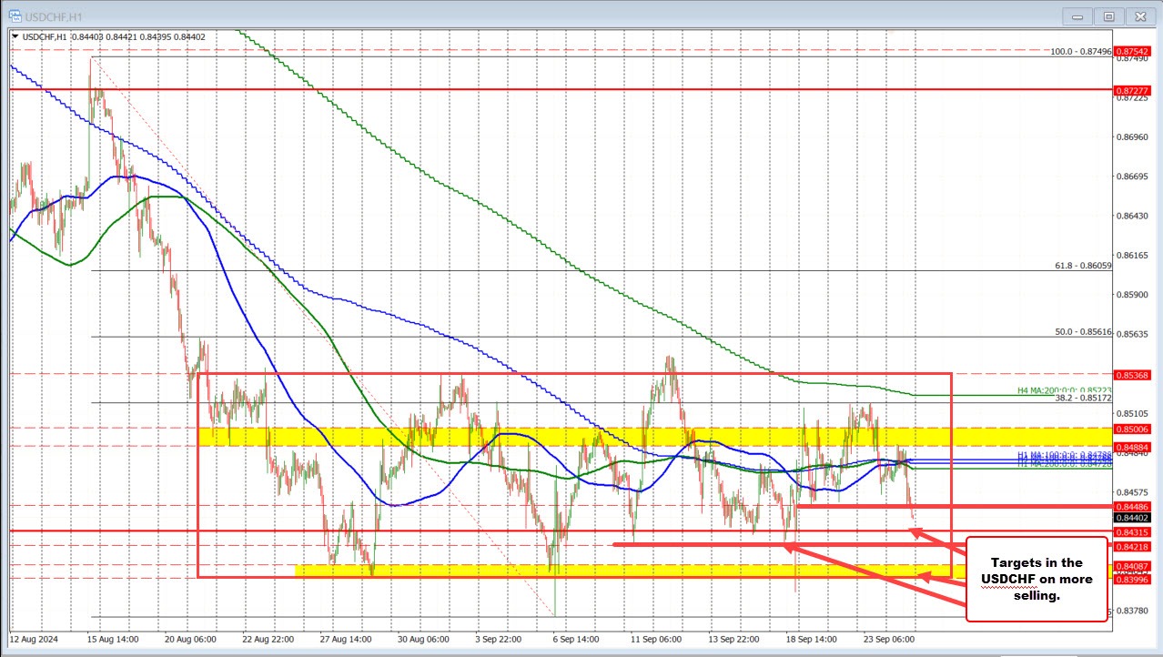
Task: Select the 0.87542 red price label
Action: tap(1134, 51)
